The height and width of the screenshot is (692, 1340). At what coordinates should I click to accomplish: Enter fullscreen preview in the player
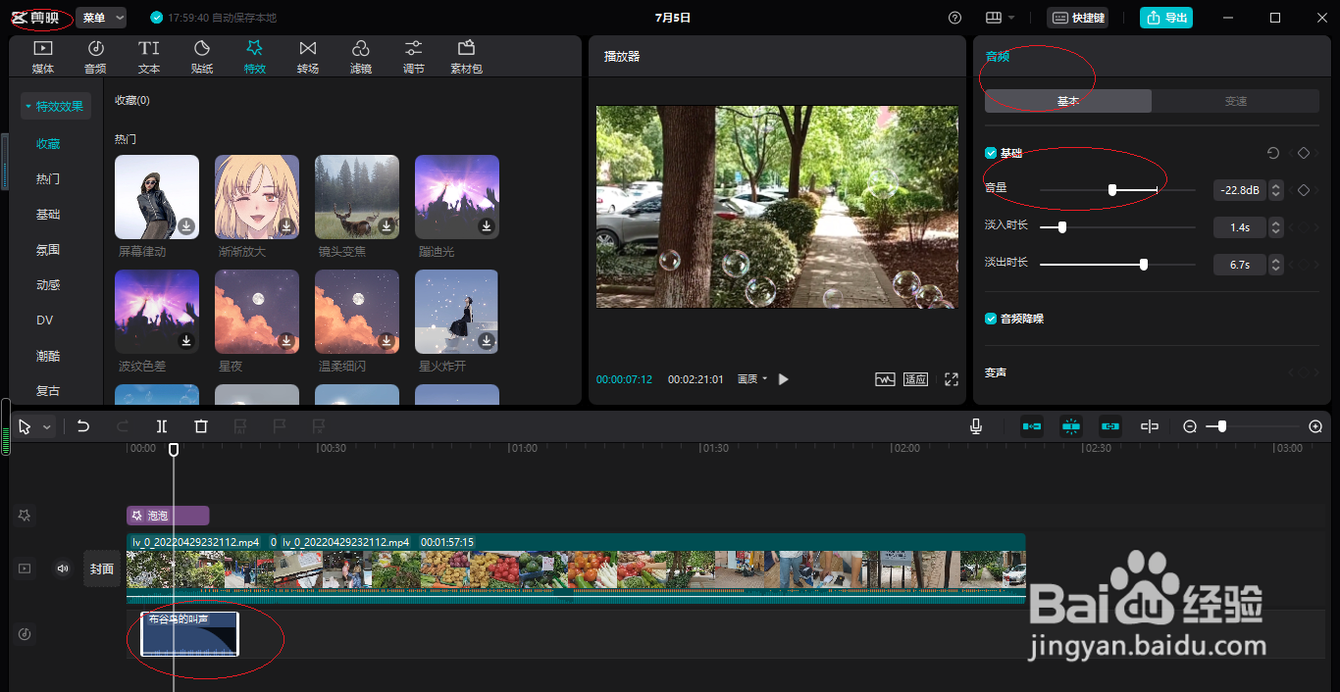coord(951,379)
